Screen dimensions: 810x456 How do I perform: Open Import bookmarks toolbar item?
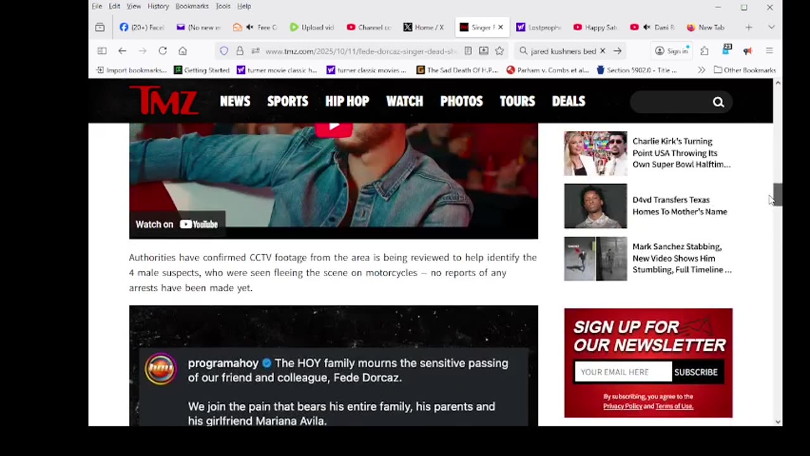(x=132, y=70)
